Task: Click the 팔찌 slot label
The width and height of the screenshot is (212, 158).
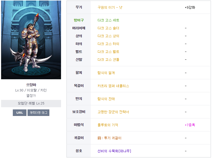Action: pos(79,73)
